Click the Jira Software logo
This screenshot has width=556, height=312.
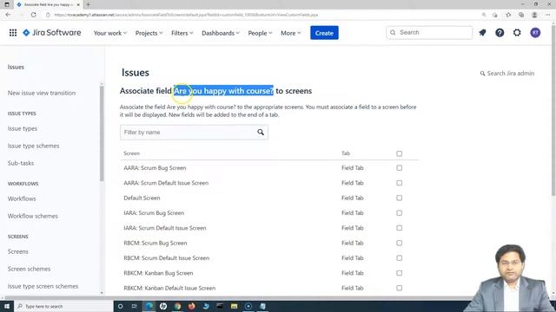[x=52, y=33]
